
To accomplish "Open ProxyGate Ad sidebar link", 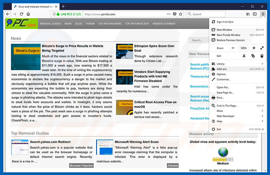I will (200, 108).
